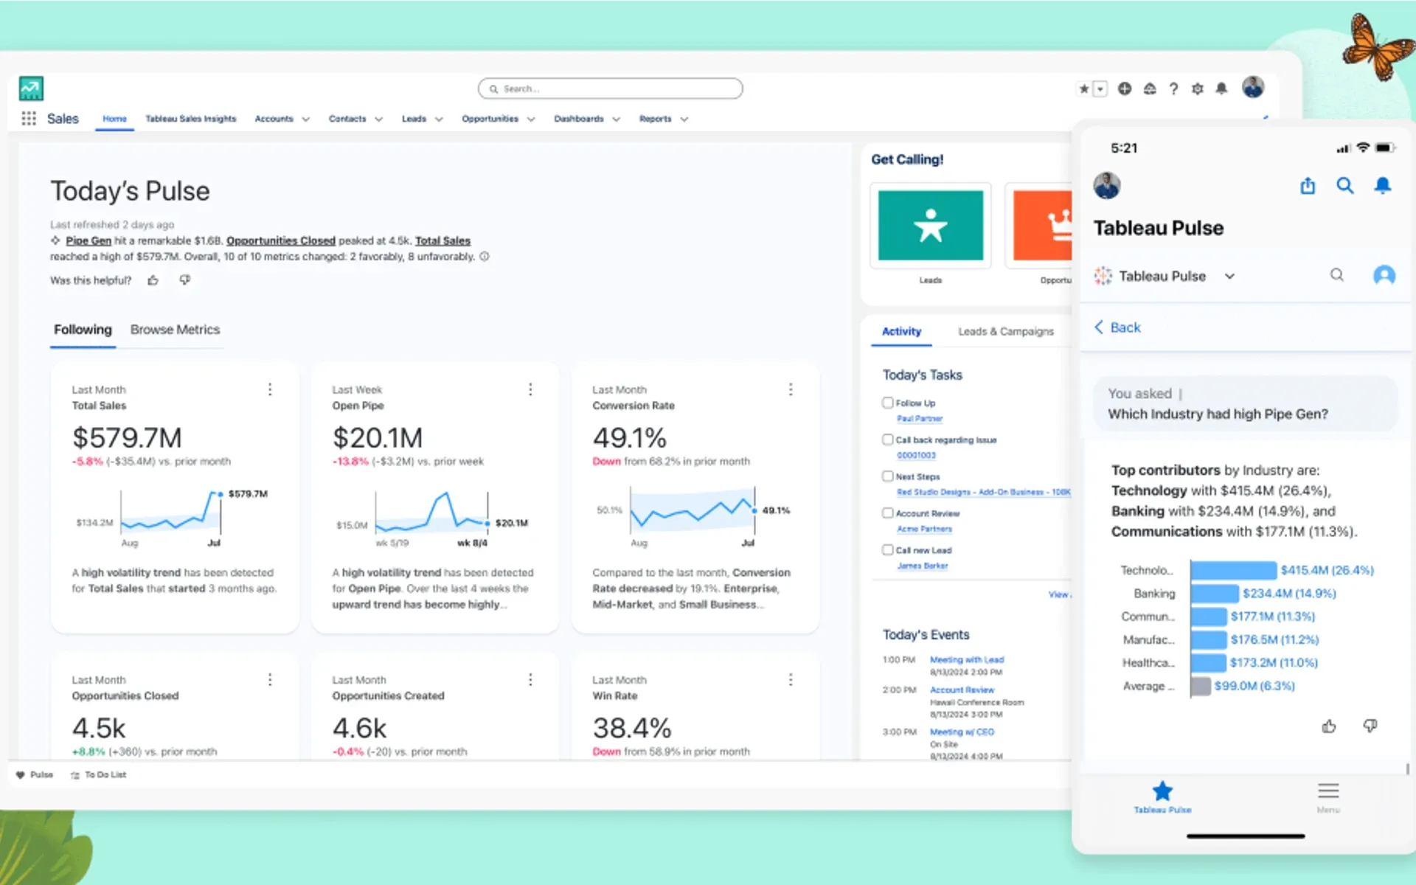Toggle the Follow Up task checkbox
1416x885 pixels.
[885, 403]
